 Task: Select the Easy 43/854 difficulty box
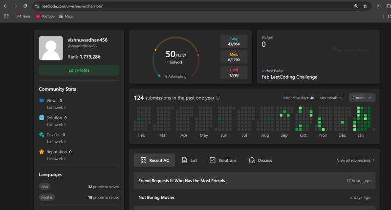tap(234, 42)
